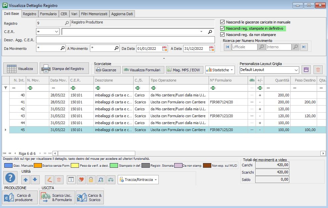Switch to the Formulario tab
This screenshot has width=328, height=208.
[48, 14]
